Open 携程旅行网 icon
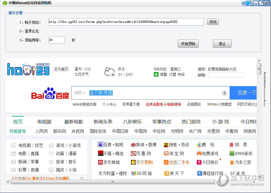271x193 pixels. (199, 173)
